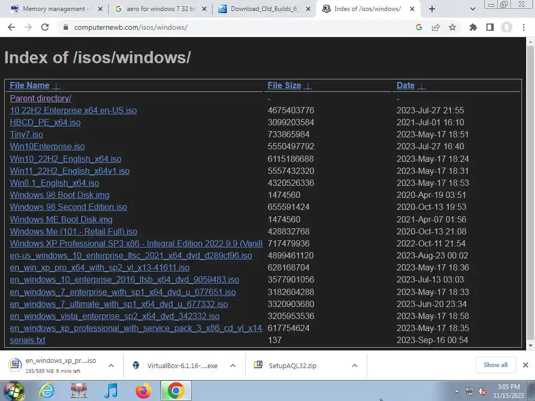Close the aero for windows 7 tab
The width and height of the screenshot is (535, 401).
[204, 9]
